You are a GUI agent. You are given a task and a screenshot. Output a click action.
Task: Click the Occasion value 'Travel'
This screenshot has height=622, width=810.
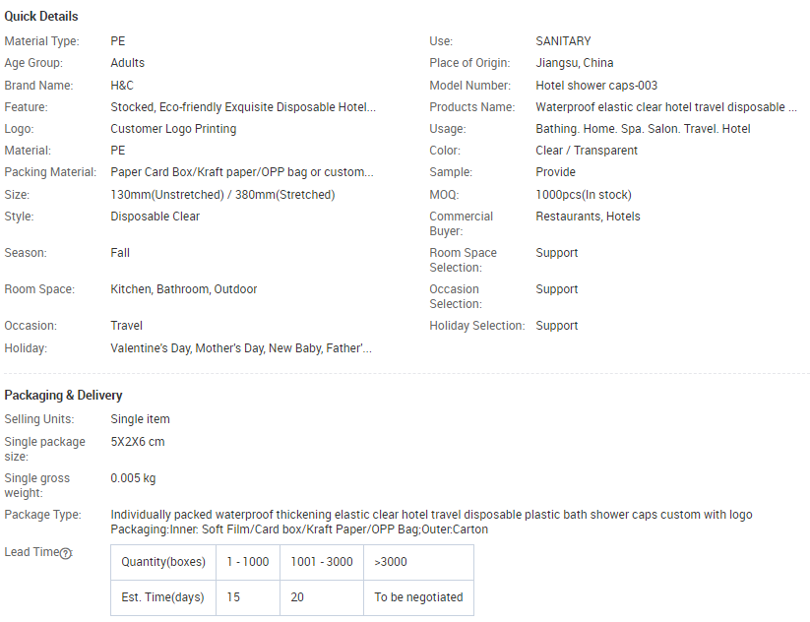(x=127, y=326)
